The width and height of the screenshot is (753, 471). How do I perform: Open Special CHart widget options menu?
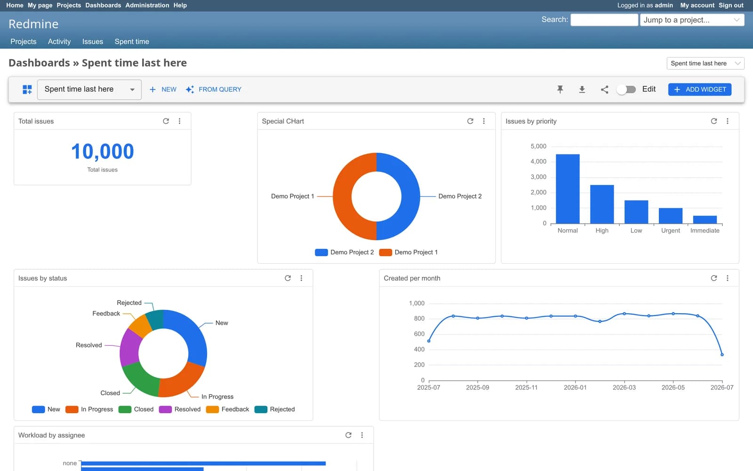[484, 121]
